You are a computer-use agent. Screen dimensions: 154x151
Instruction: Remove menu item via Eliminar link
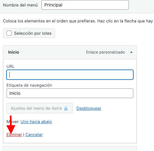(14, 135)
